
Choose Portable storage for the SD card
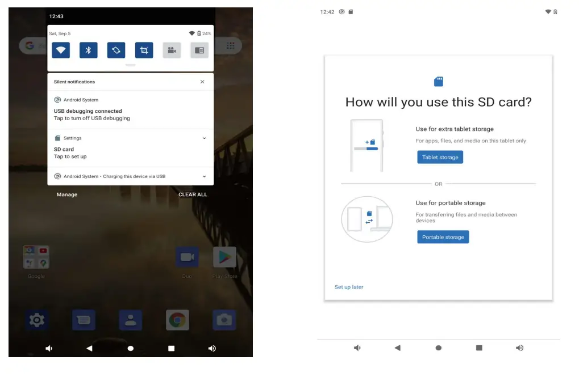coord(443,237)
